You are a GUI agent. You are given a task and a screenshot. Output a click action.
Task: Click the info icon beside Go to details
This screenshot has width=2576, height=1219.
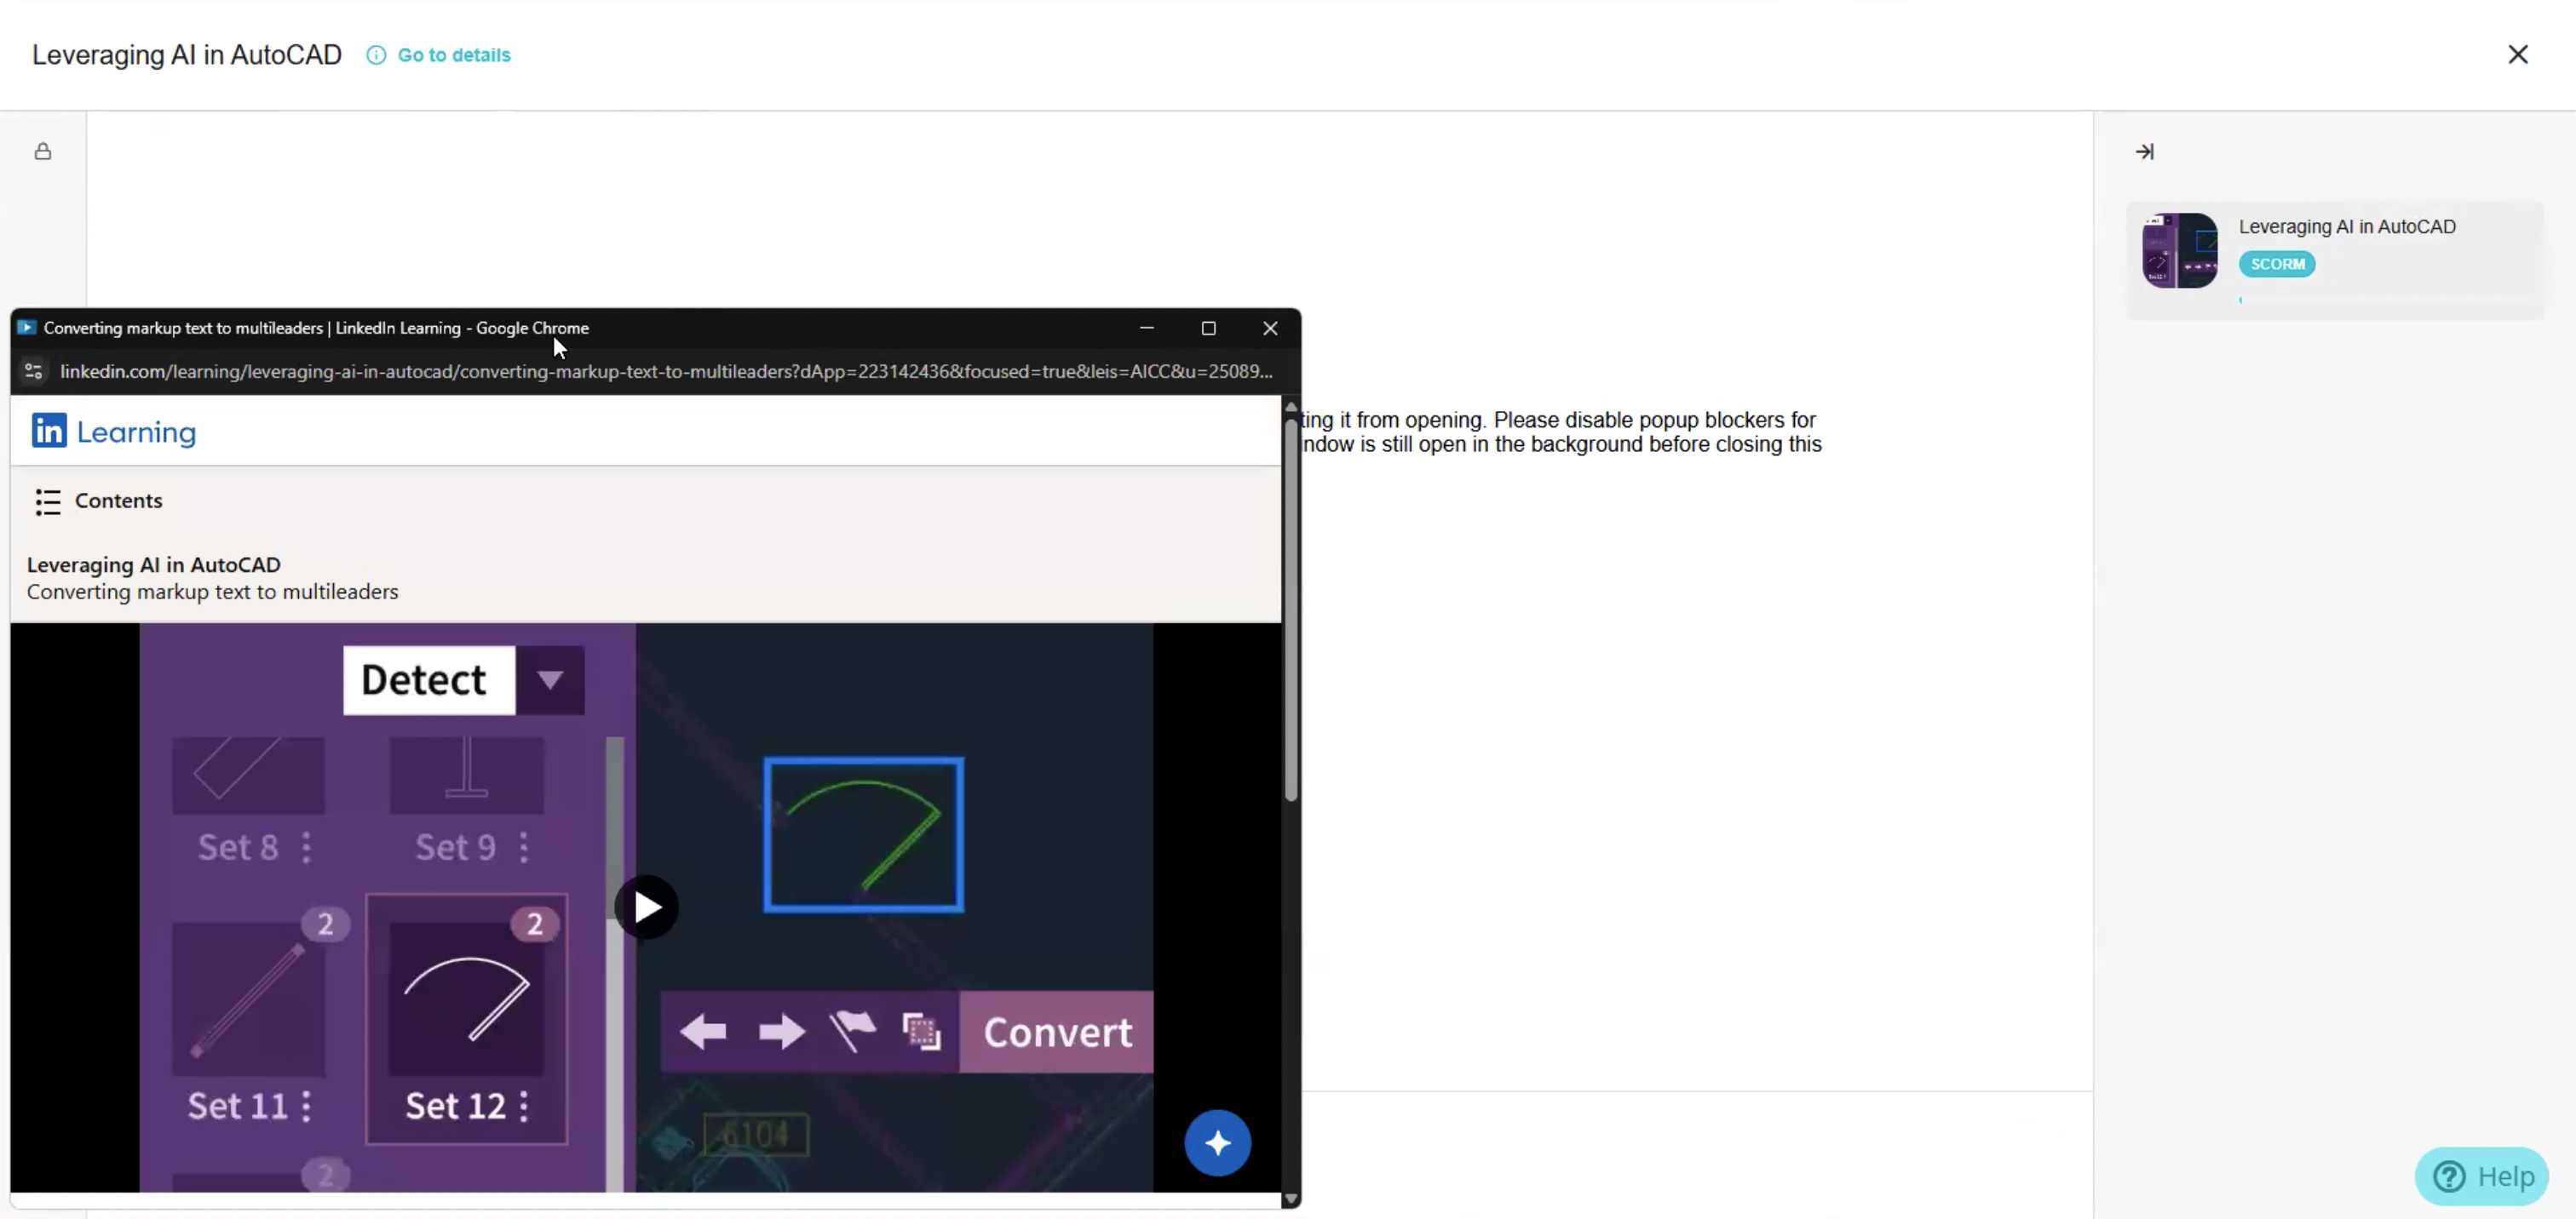coord(376,55)
